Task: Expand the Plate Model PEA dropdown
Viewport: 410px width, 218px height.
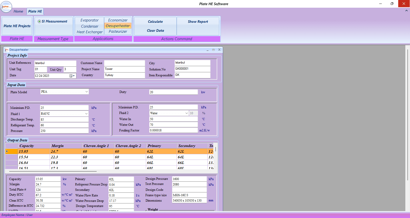Action: [x=86, y=92]
